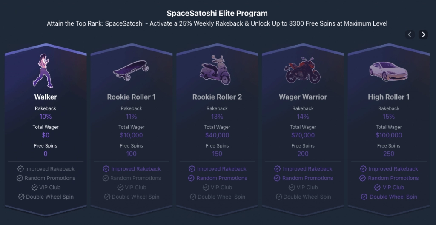The height and width of the screenshot is (225, 436).
Task: Click Wager Warrior's Double Wheel Spin checkmark
Action: pyautogui.click(x=279, y=197)
